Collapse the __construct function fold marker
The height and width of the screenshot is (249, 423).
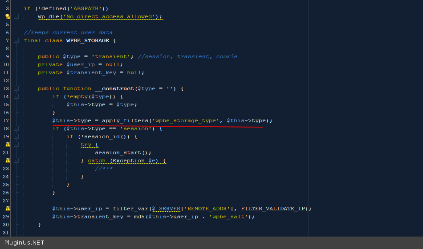tap(16, 88)
